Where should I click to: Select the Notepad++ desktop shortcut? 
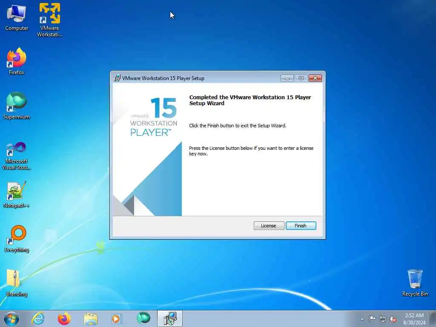17,194
